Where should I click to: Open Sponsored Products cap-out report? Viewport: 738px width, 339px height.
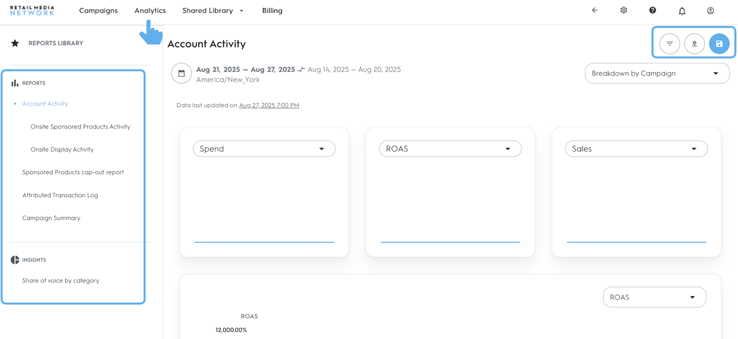click(73, 172)
